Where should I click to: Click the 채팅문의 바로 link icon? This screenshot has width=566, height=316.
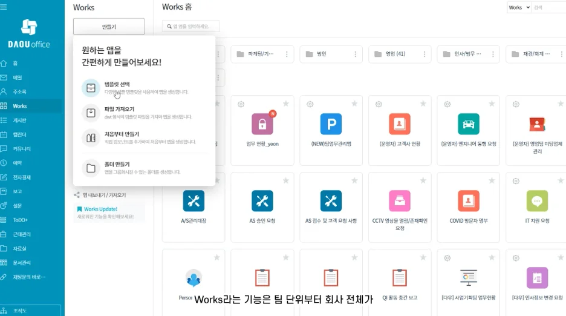pos(4,277)
